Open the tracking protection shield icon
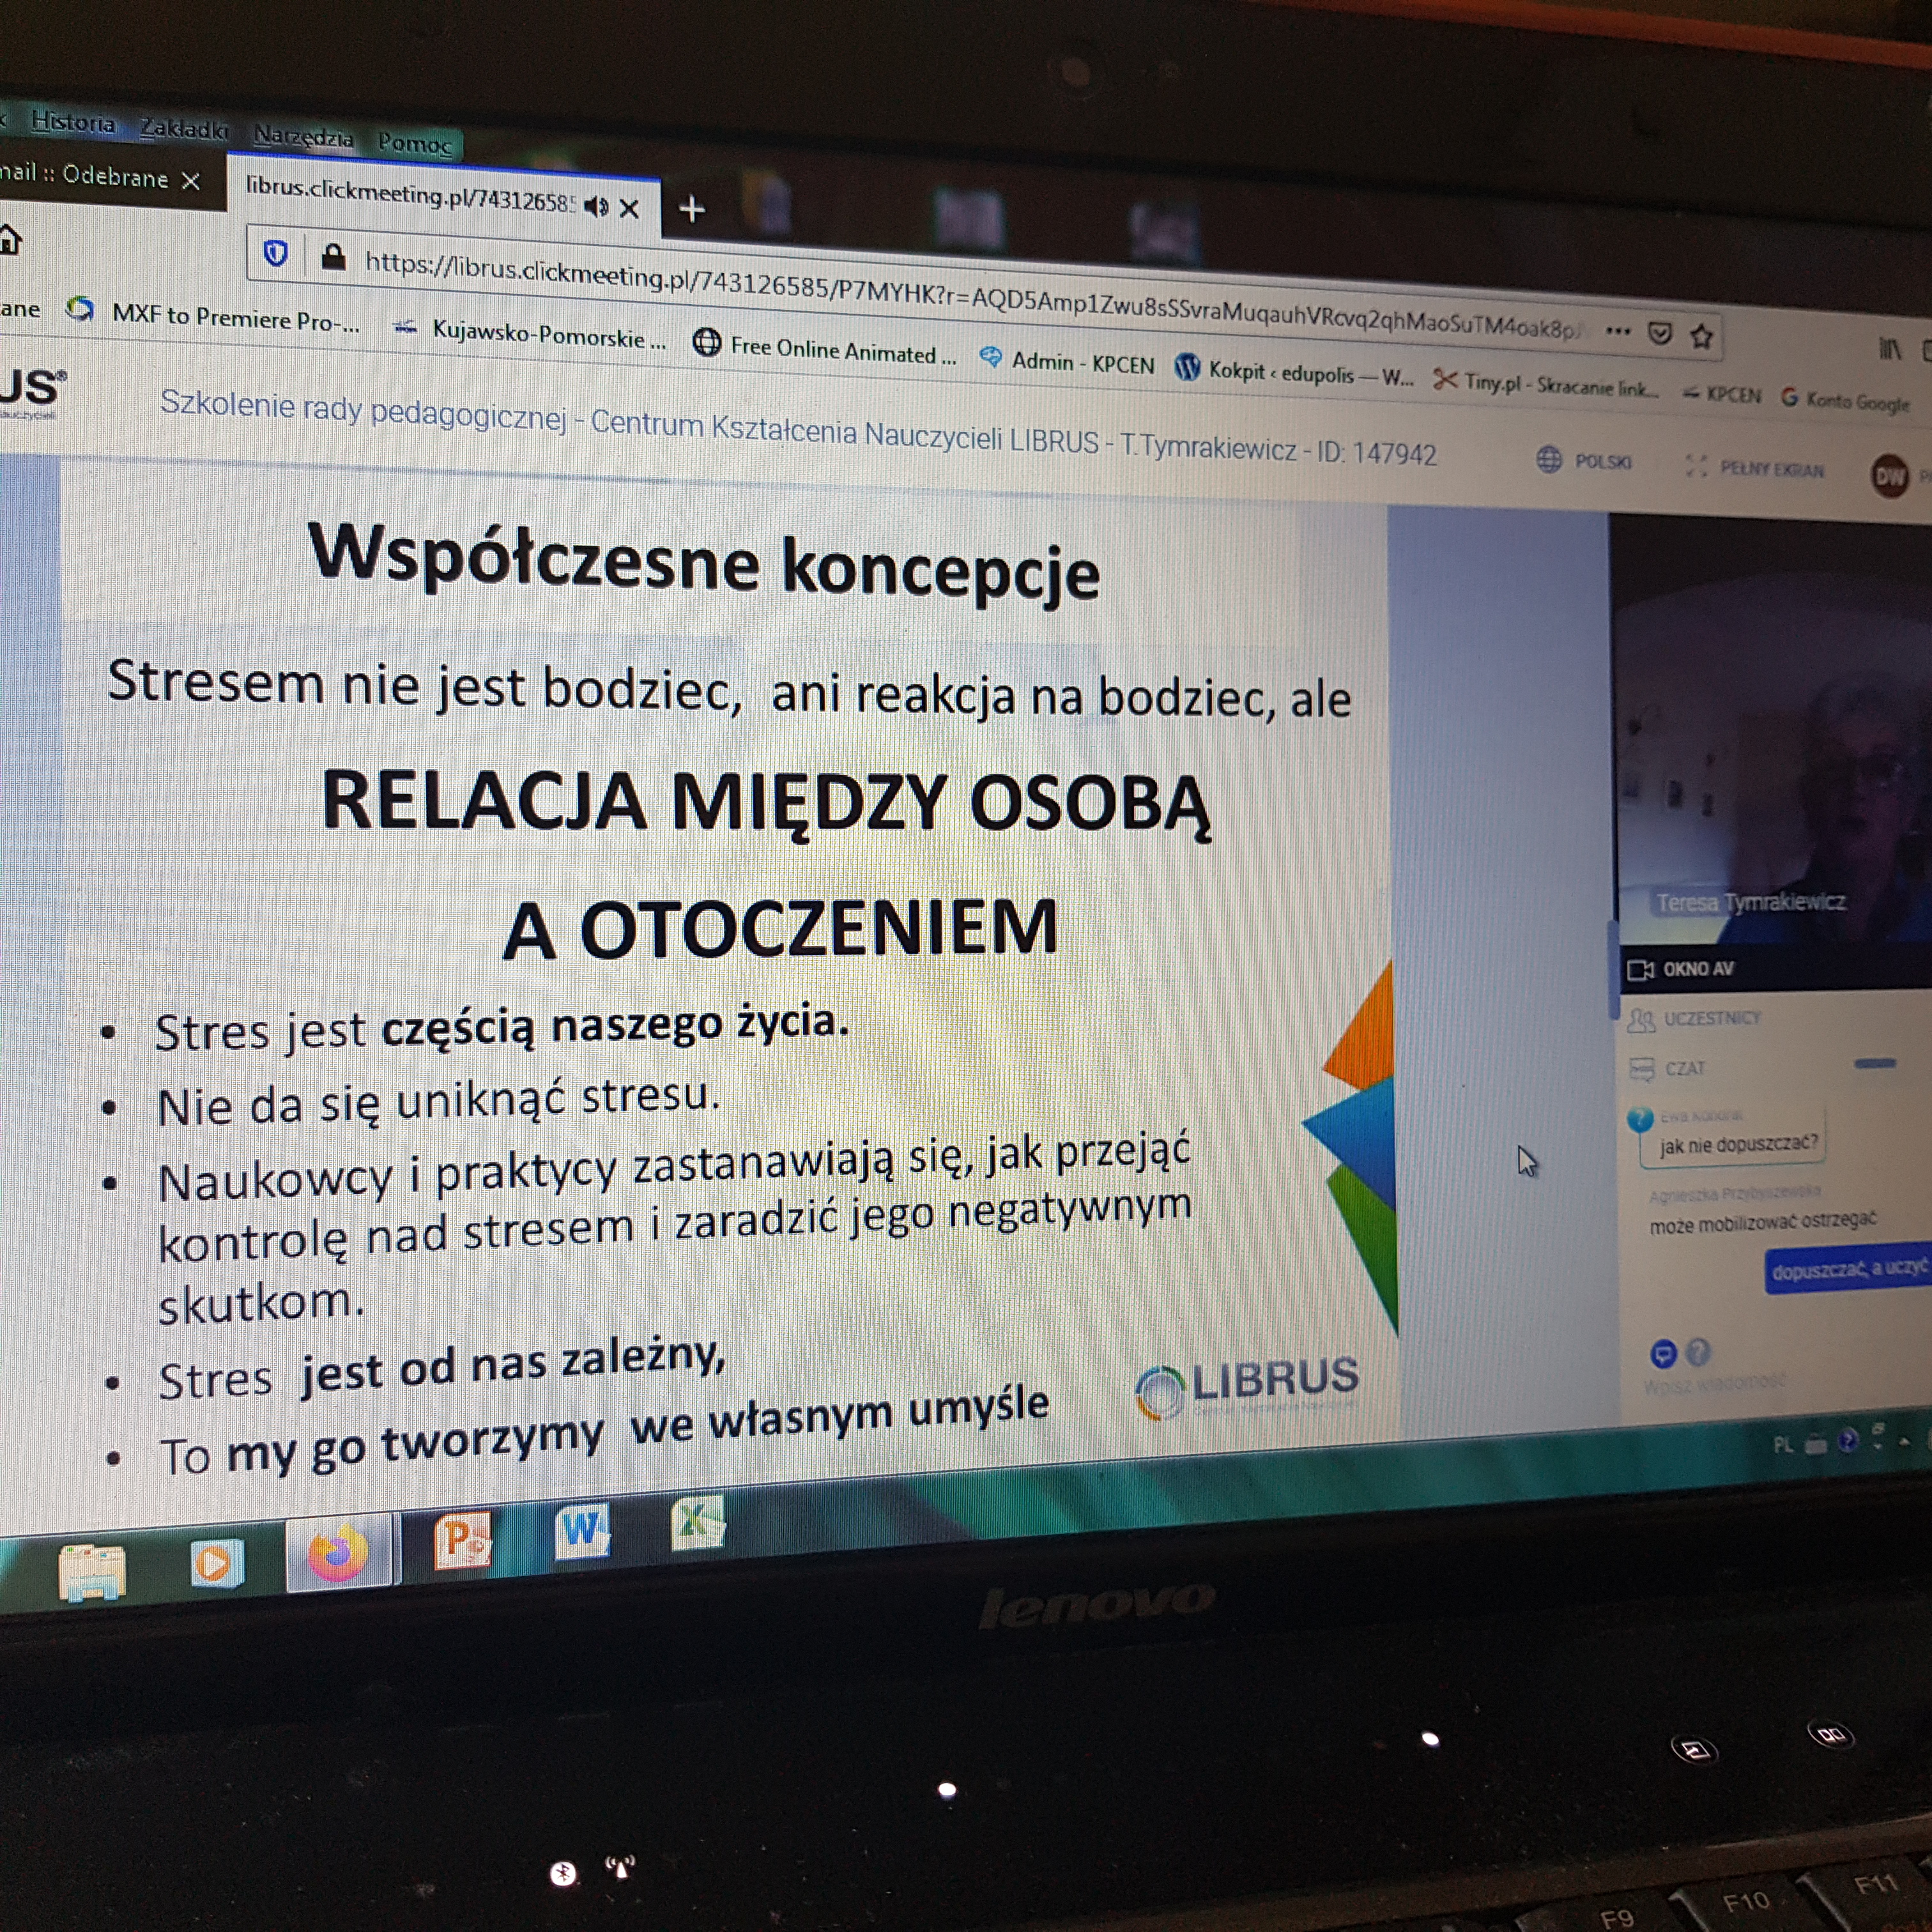The height and width of the screenshot is (1932, 1932). point(276,254)
